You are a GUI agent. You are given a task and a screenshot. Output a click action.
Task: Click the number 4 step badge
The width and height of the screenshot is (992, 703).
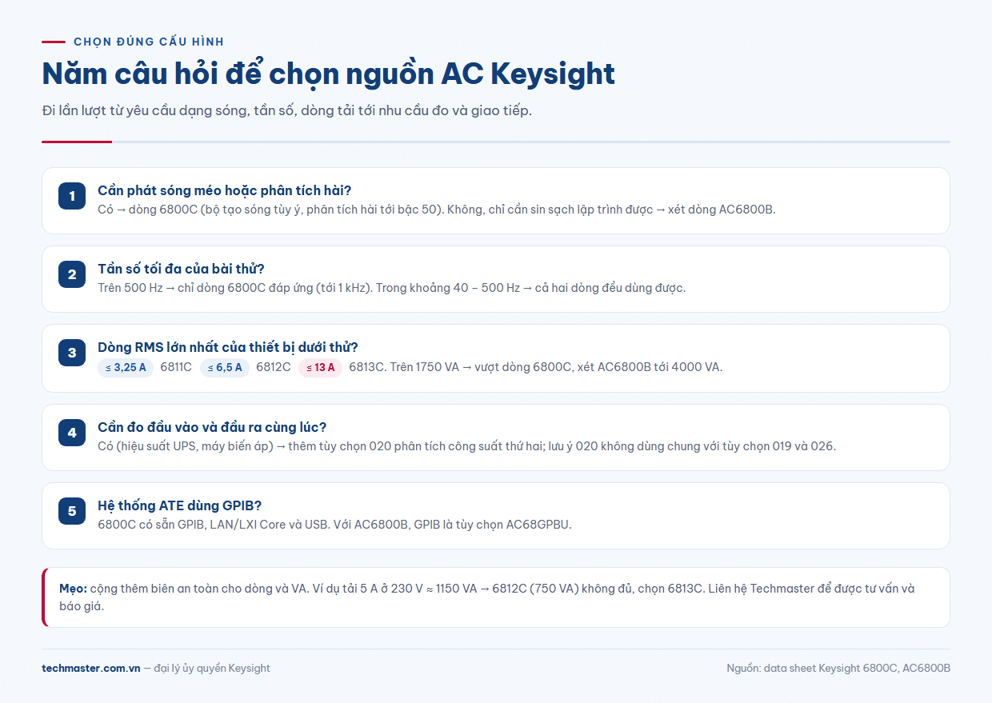[72, 433]
